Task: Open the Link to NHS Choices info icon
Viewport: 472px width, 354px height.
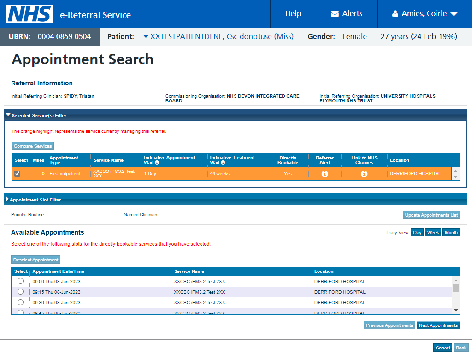Action: 364,174
